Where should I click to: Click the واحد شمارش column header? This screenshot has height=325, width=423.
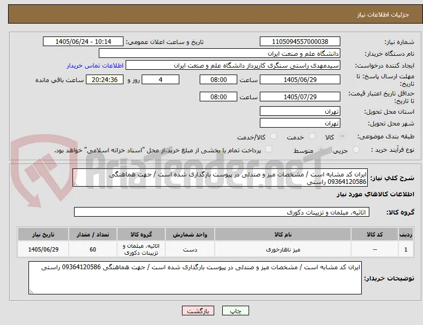coord(190,234)
